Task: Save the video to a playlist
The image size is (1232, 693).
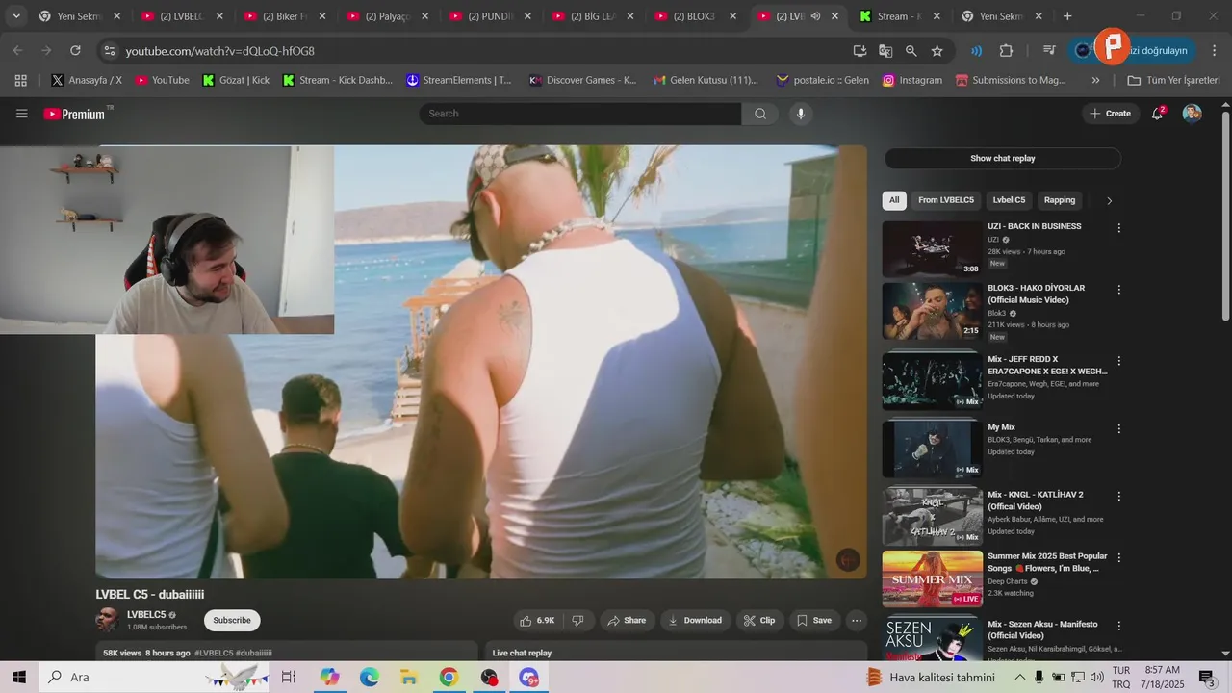Action: pyautogui.click(x=814, y=621)
